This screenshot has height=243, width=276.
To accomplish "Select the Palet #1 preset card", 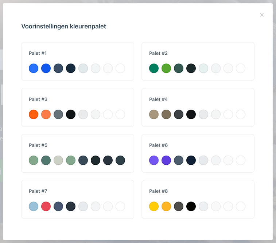I will [77, 61].
